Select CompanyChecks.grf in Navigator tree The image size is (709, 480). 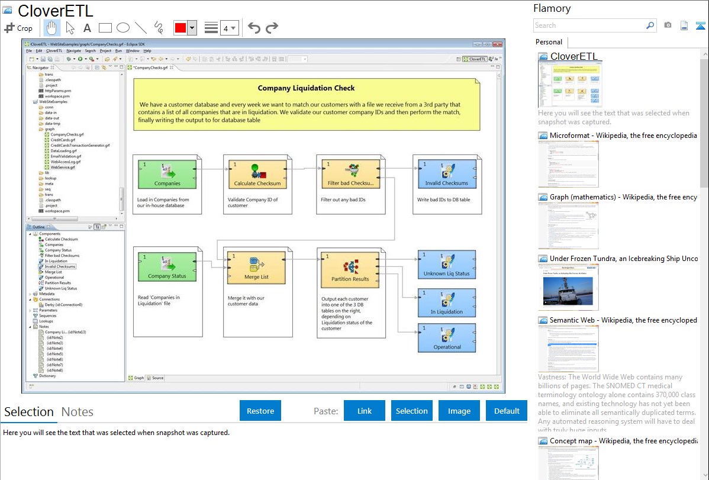point(67,134)
